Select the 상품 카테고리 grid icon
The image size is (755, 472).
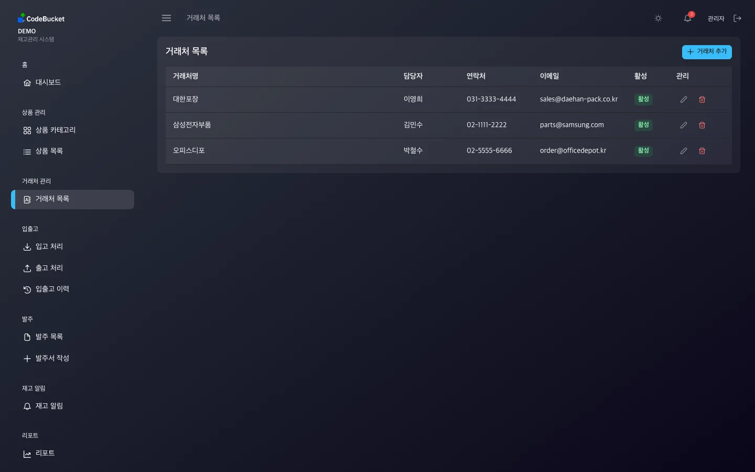(27, 130)
